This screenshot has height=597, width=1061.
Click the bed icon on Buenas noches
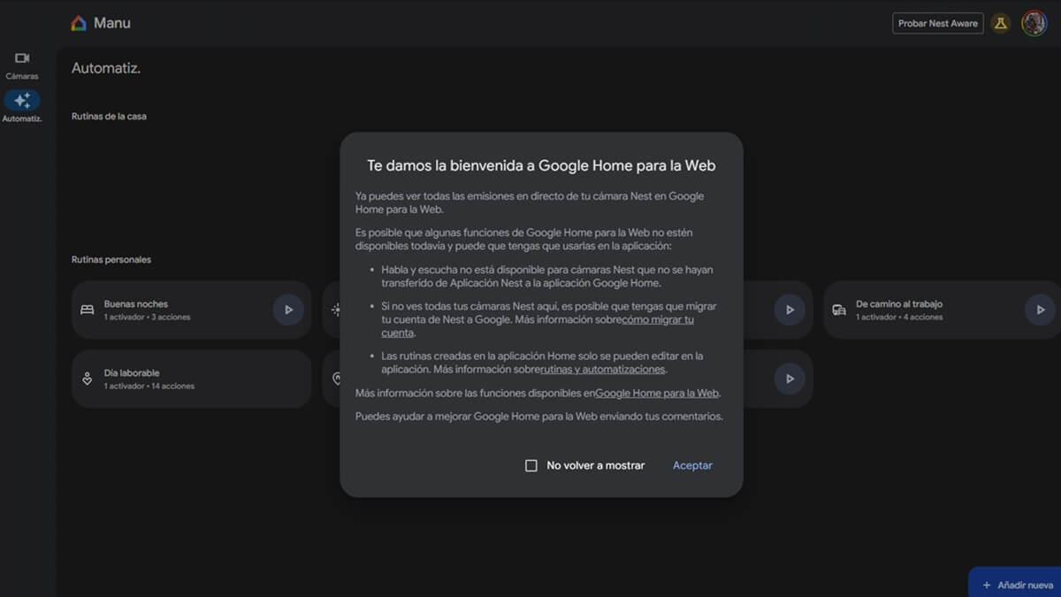point(87,310)
